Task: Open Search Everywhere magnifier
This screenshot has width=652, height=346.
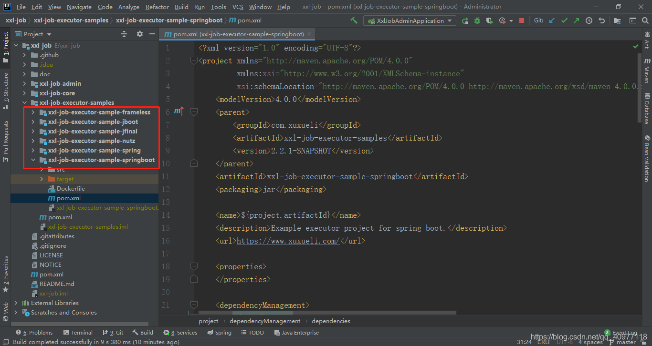Action: pyautogui.click(x=644, y=20)
